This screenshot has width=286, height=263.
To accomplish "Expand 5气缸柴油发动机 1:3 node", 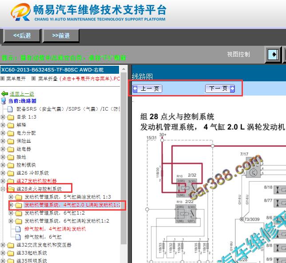I will 11,197.
